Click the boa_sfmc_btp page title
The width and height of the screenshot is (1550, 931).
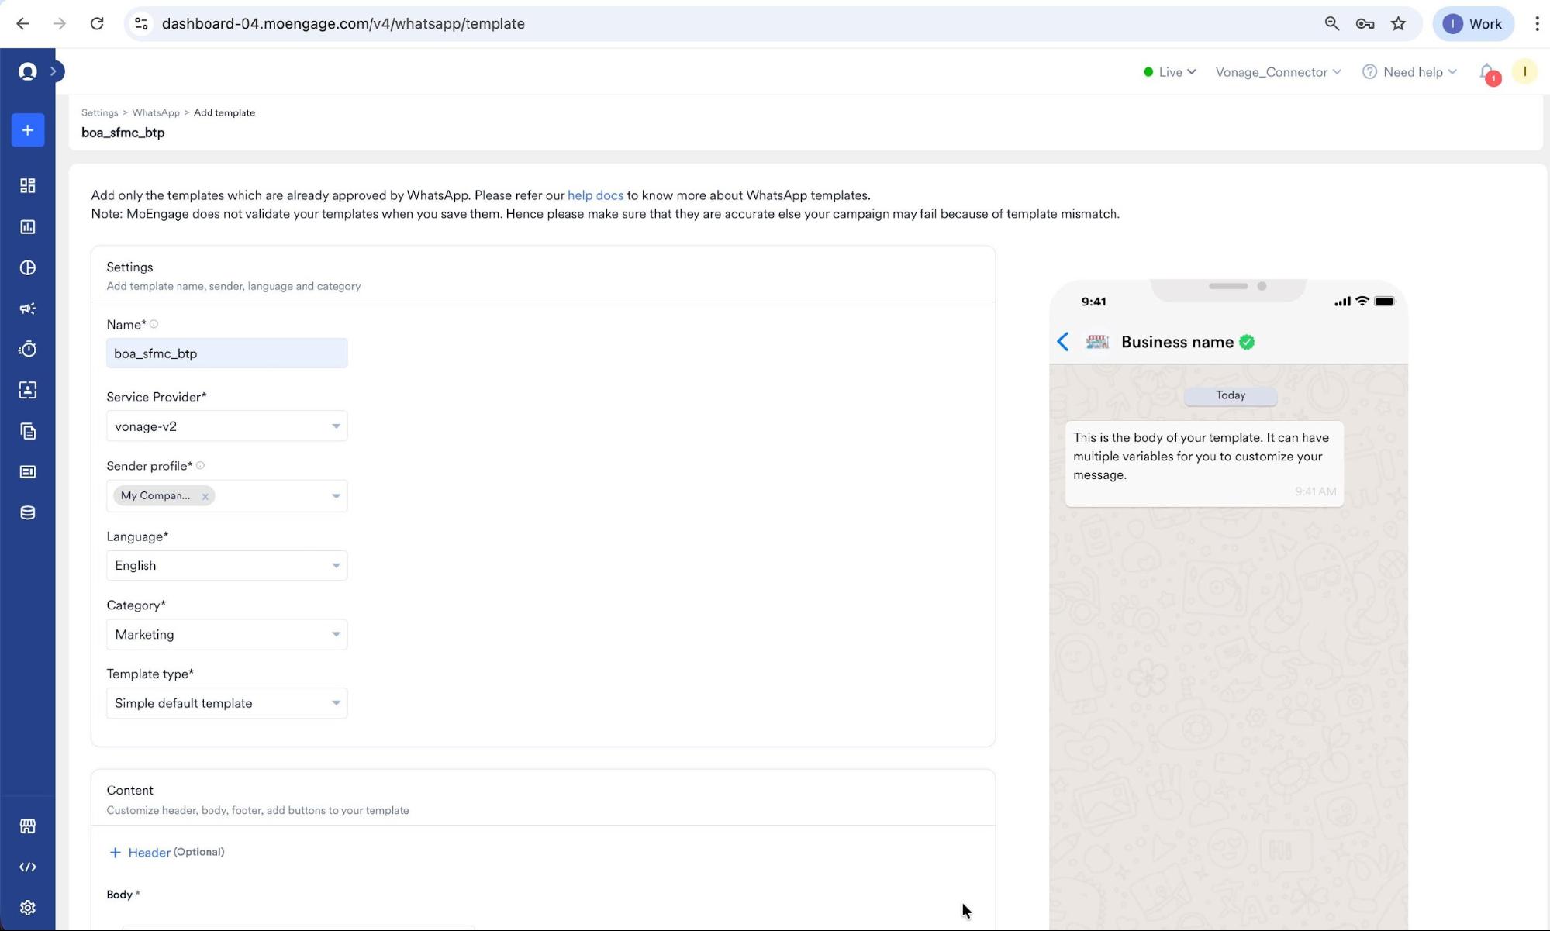coord(123,133)
